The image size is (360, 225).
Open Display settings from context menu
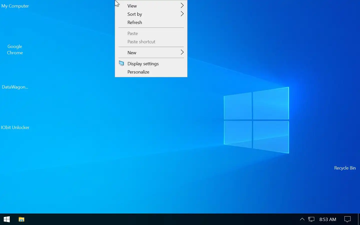pos(151,63)
